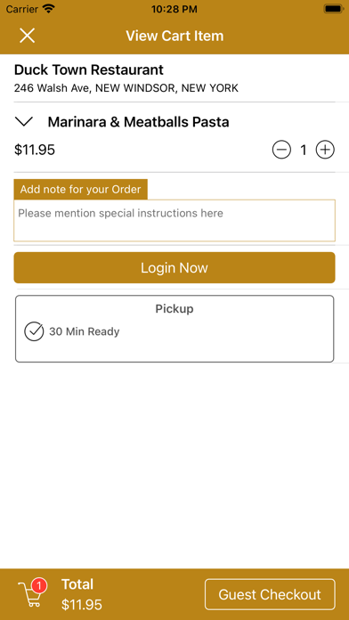This screenshot has width=349, height=620.
Task: Open the shopping cart icon
Action: [x=29, y=596]
